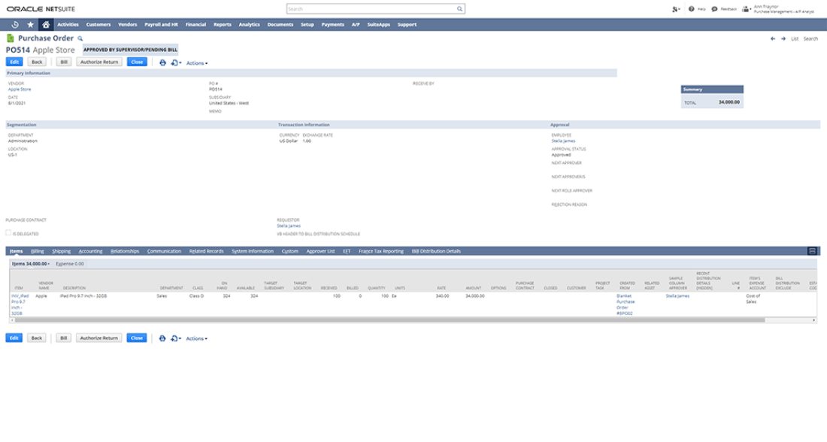Open the Payroll and HR menu

(x=161, y=24)
